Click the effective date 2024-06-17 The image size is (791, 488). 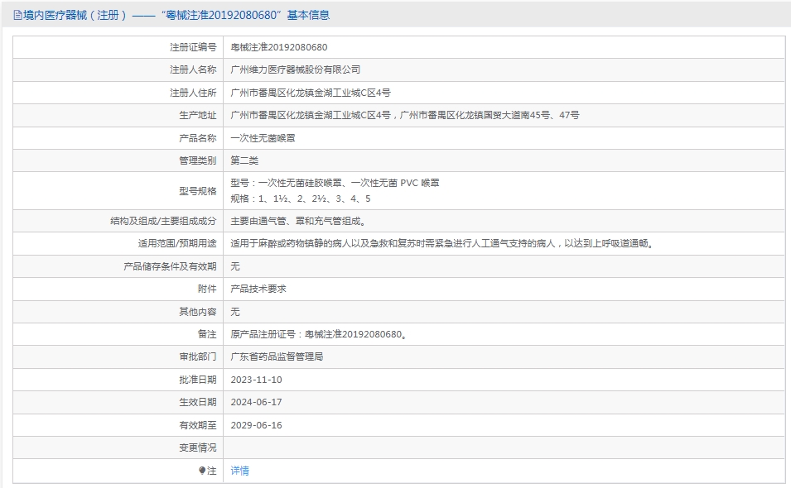(256, 402)
